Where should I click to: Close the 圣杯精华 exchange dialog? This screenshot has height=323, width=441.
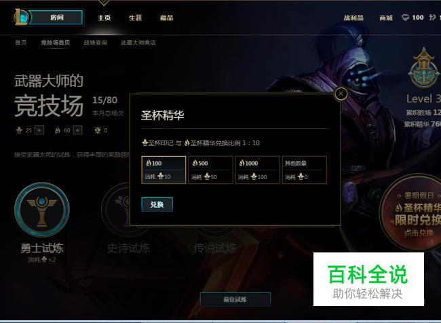point(341,94)
